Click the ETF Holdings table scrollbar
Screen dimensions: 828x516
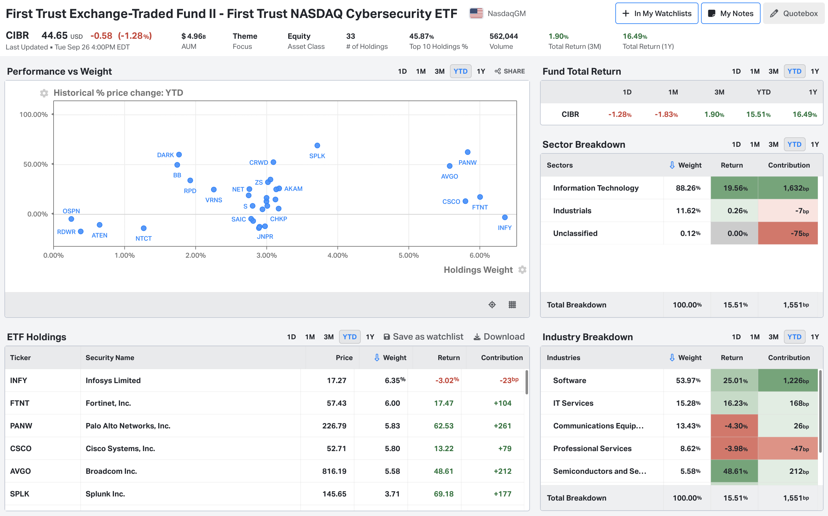pos(526,382)
